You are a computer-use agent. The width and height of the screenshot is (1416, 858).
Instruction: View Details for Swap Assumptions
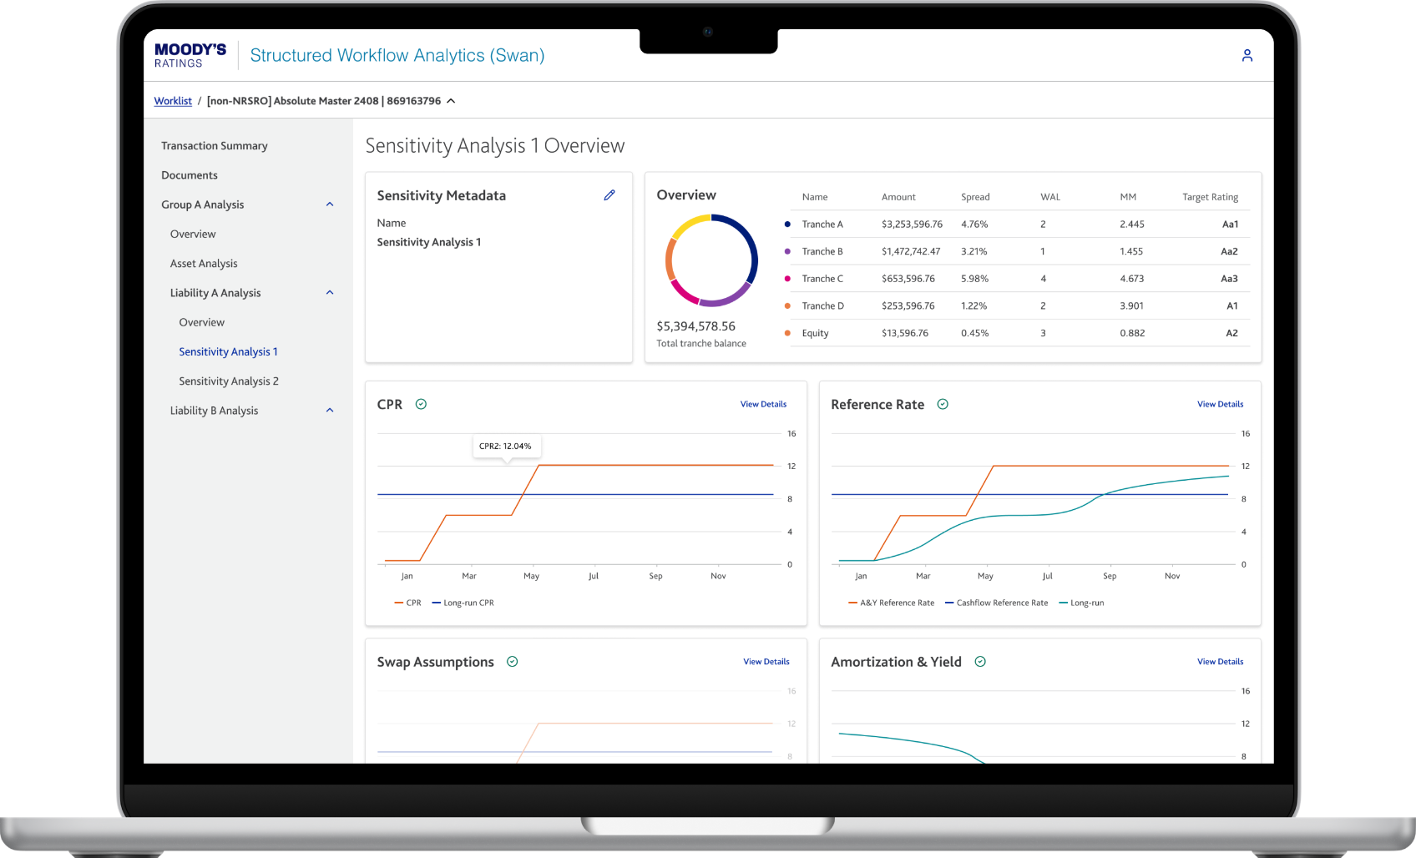(766, 662)
